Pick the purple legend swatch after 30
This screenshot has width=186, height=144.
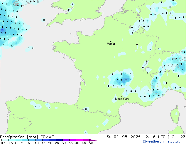pos(66,140)
